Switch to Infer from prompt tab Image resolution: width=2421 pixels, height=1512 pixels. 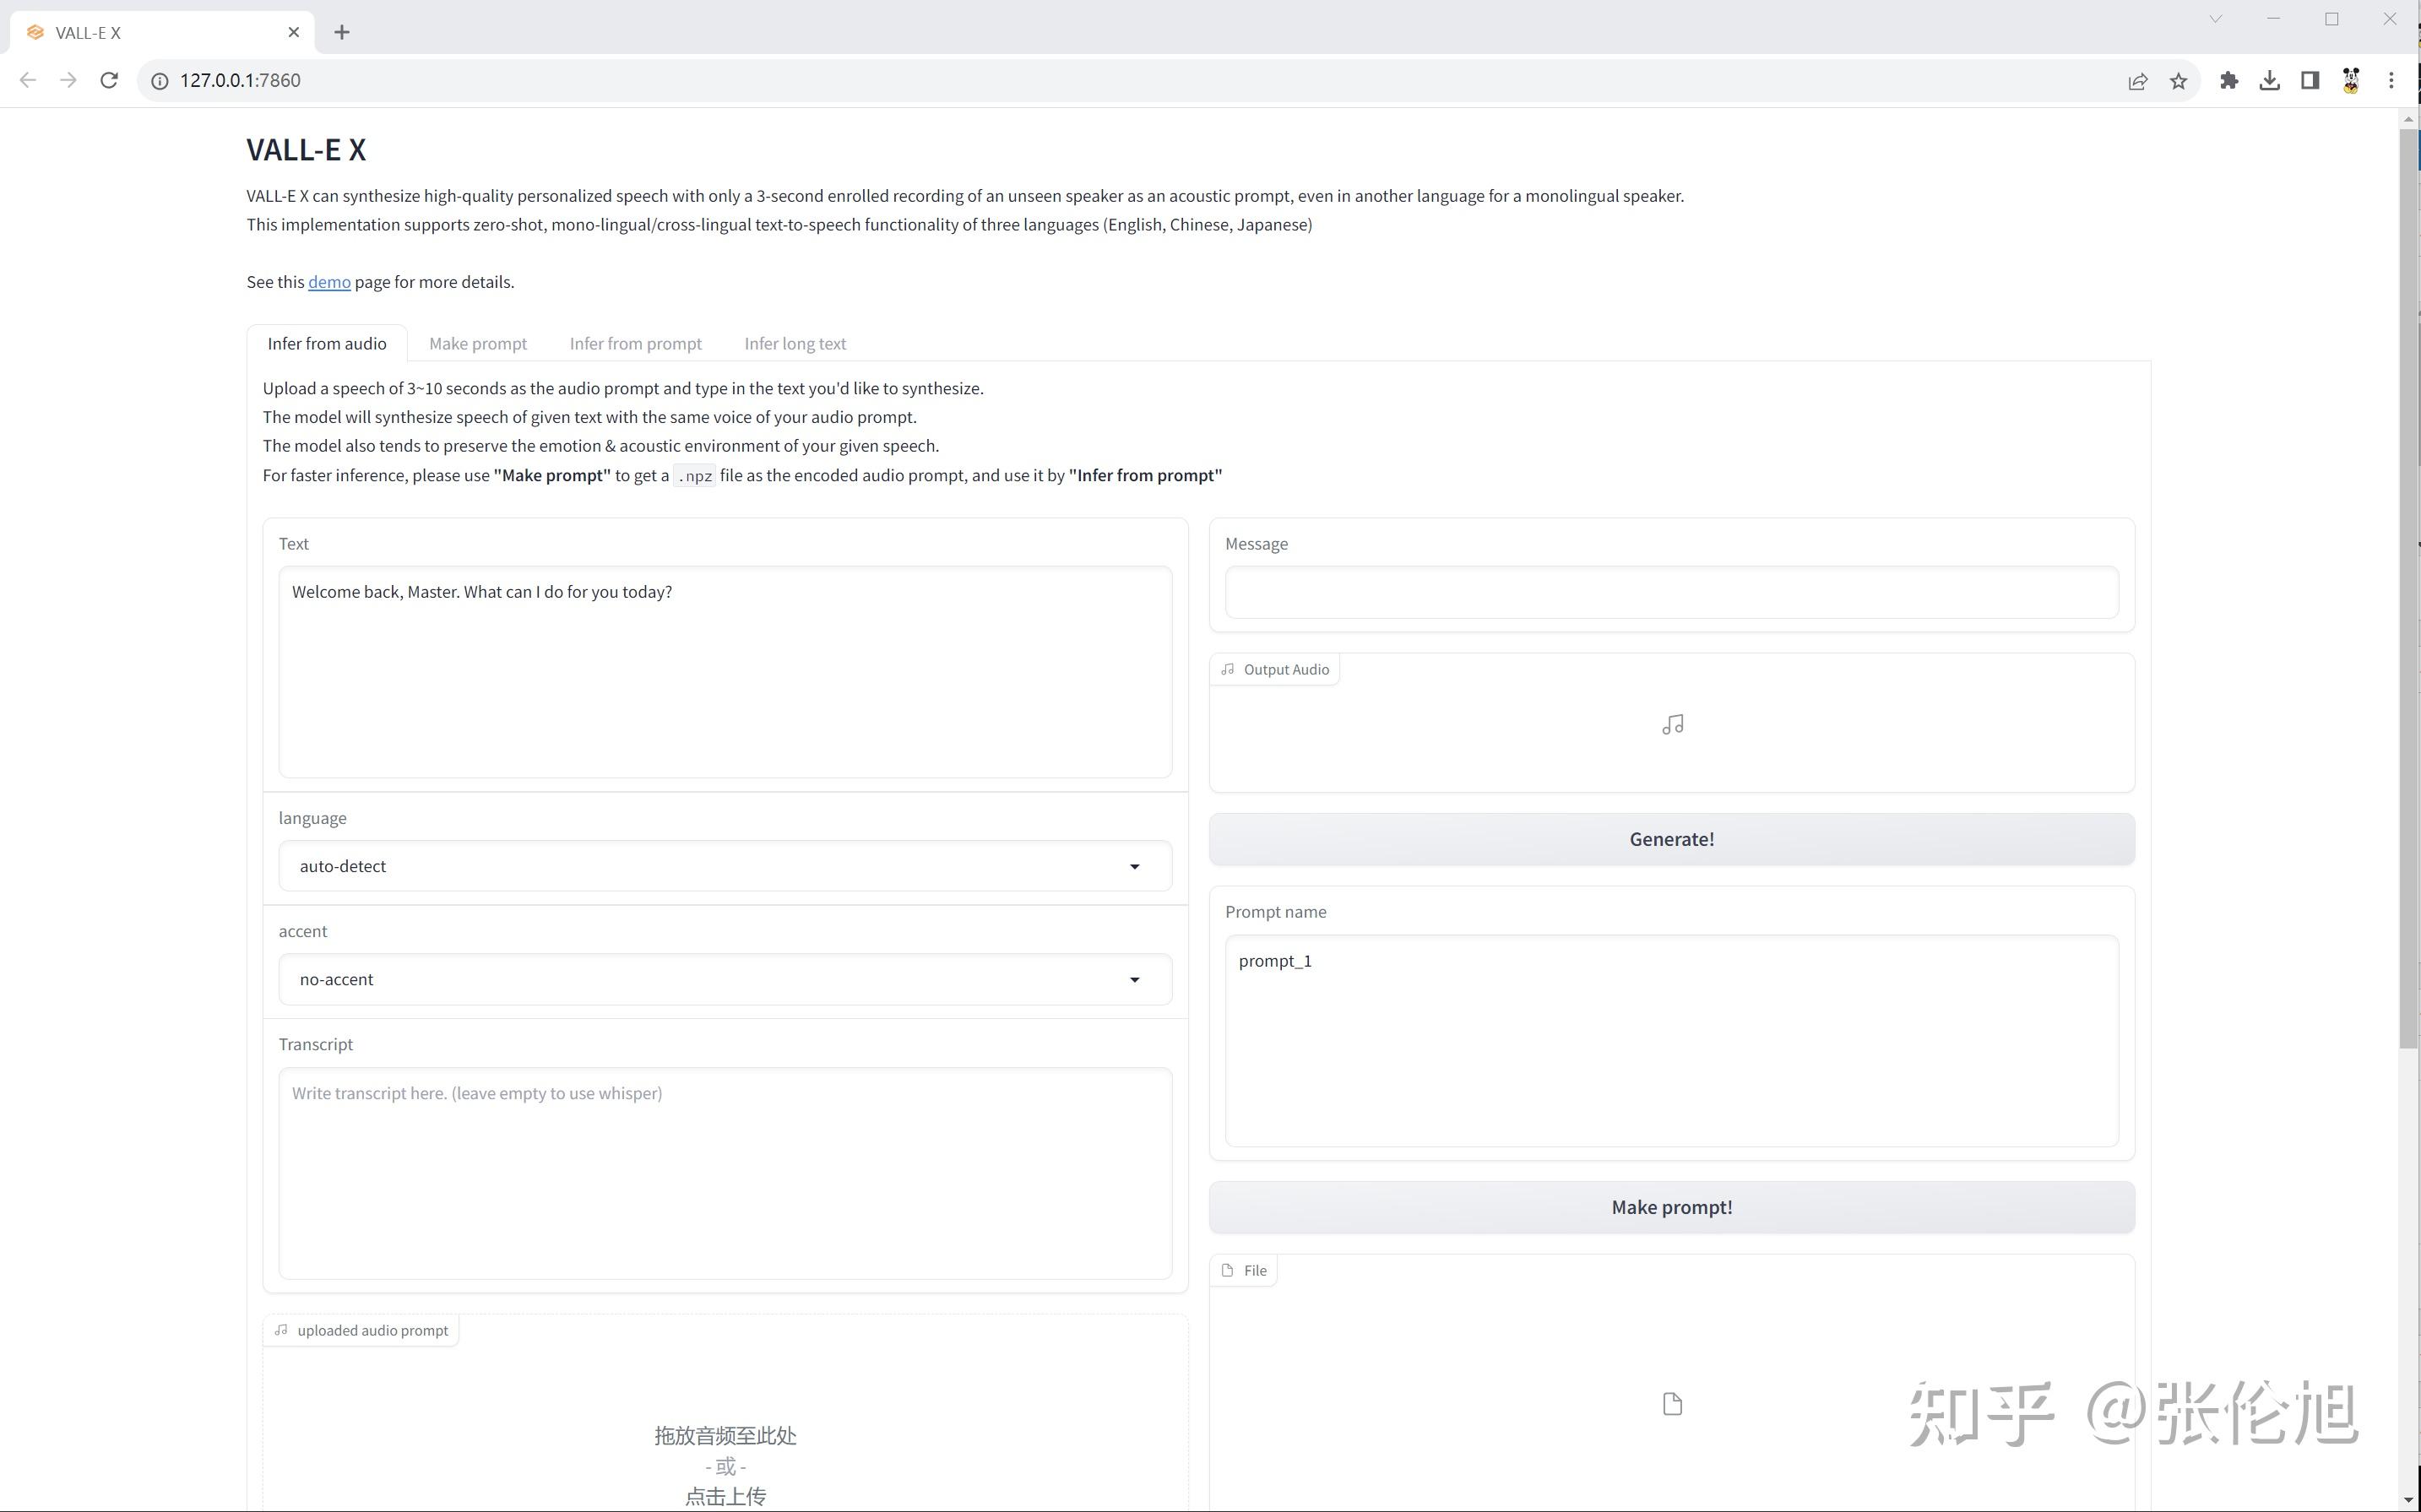click(x=635, y=343)
